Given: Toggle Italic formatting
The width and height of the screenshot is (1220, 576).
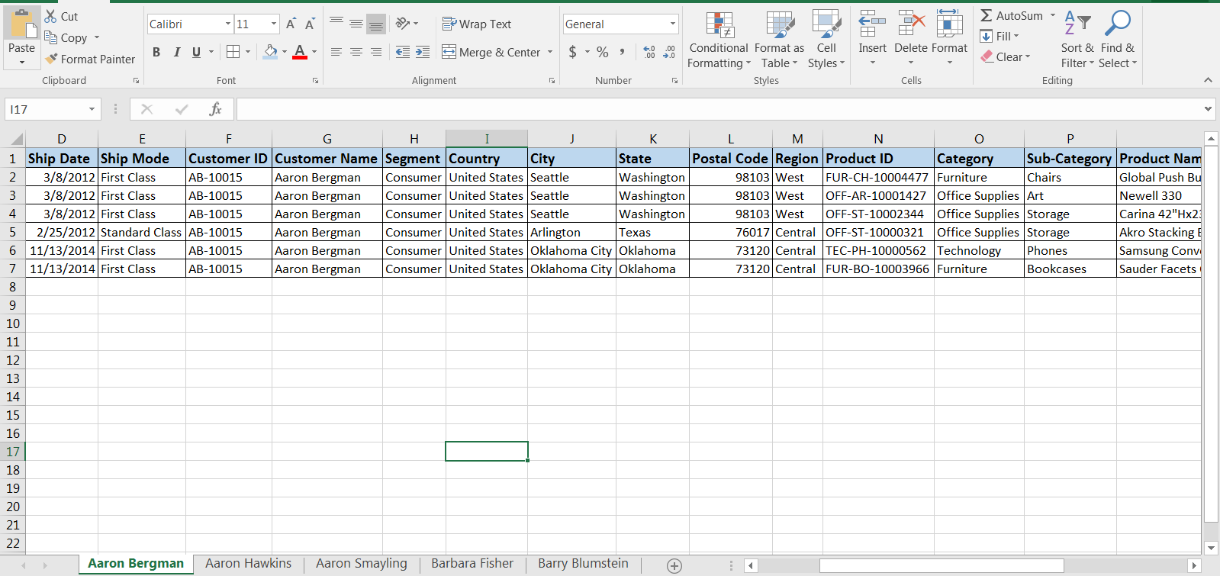Looking at the screenshot, I should click(177, 52).
